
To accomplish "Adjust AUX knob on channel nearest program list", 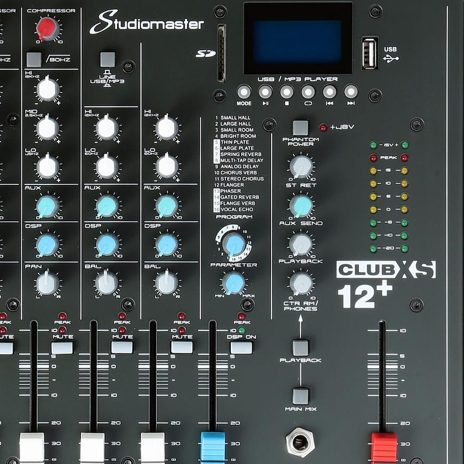I will point(167,206).
